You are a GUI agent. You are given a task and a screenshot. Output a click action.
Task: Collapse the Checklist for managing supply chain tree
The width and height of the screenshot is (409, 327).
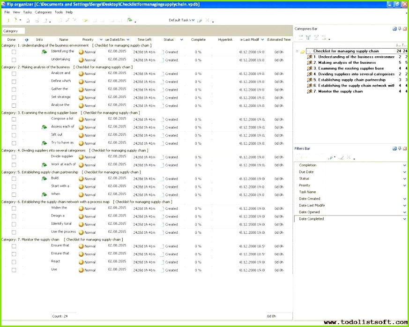297,51
